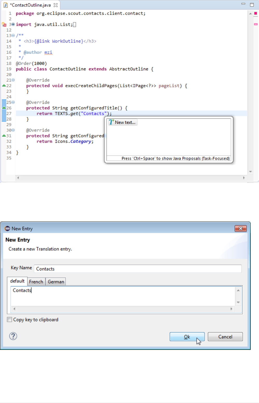Viewport: 259px width, 403px height.
Task: Choose the New text... proposal
Action: point(123,122)
